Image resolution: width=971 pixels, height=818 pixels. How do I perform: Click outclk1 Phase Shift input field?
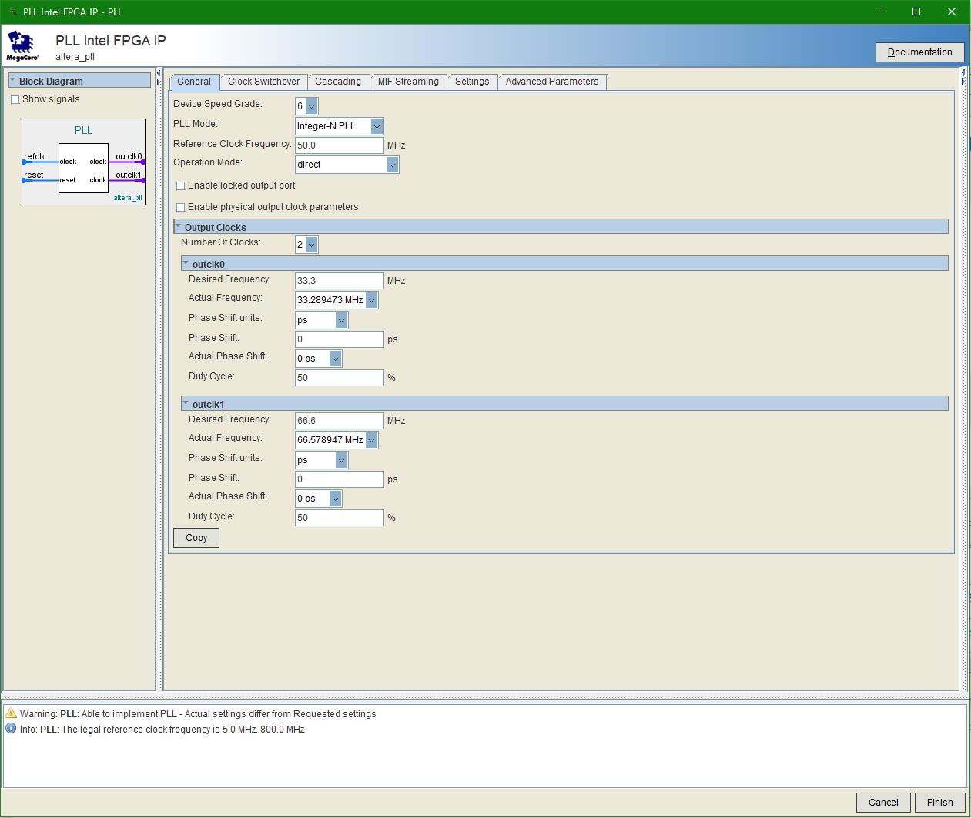tap(339, 479)
